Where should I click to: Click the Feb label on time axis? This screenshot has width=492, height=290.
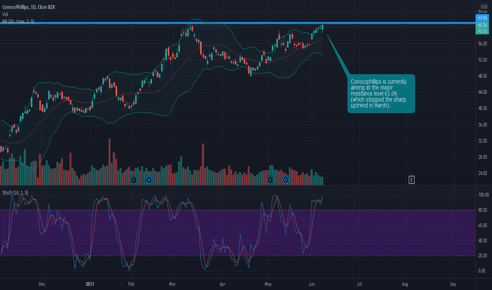[131, 284]
